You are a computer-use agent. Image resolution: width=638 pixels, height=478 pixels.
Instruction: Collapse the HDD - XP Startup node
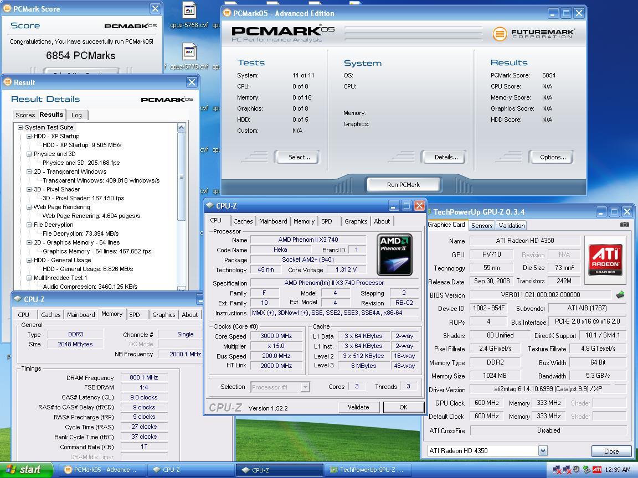[29, 136]
